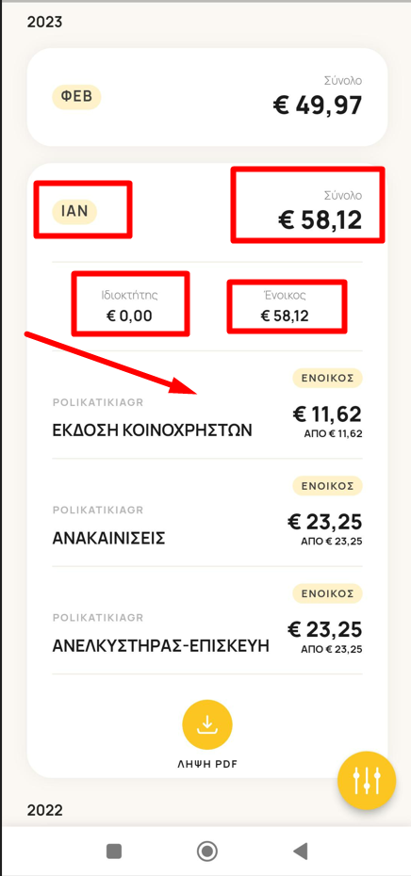Open the ΕΚΔΟΣΗ ΚΟΙΝΟΧΡΗΣΤΩΝ expense row
Screen dimensions: 411x876
pyautogui.click(x=207, y=405)
